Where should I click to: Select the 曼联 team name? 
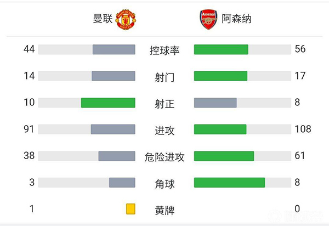point(103,19)
